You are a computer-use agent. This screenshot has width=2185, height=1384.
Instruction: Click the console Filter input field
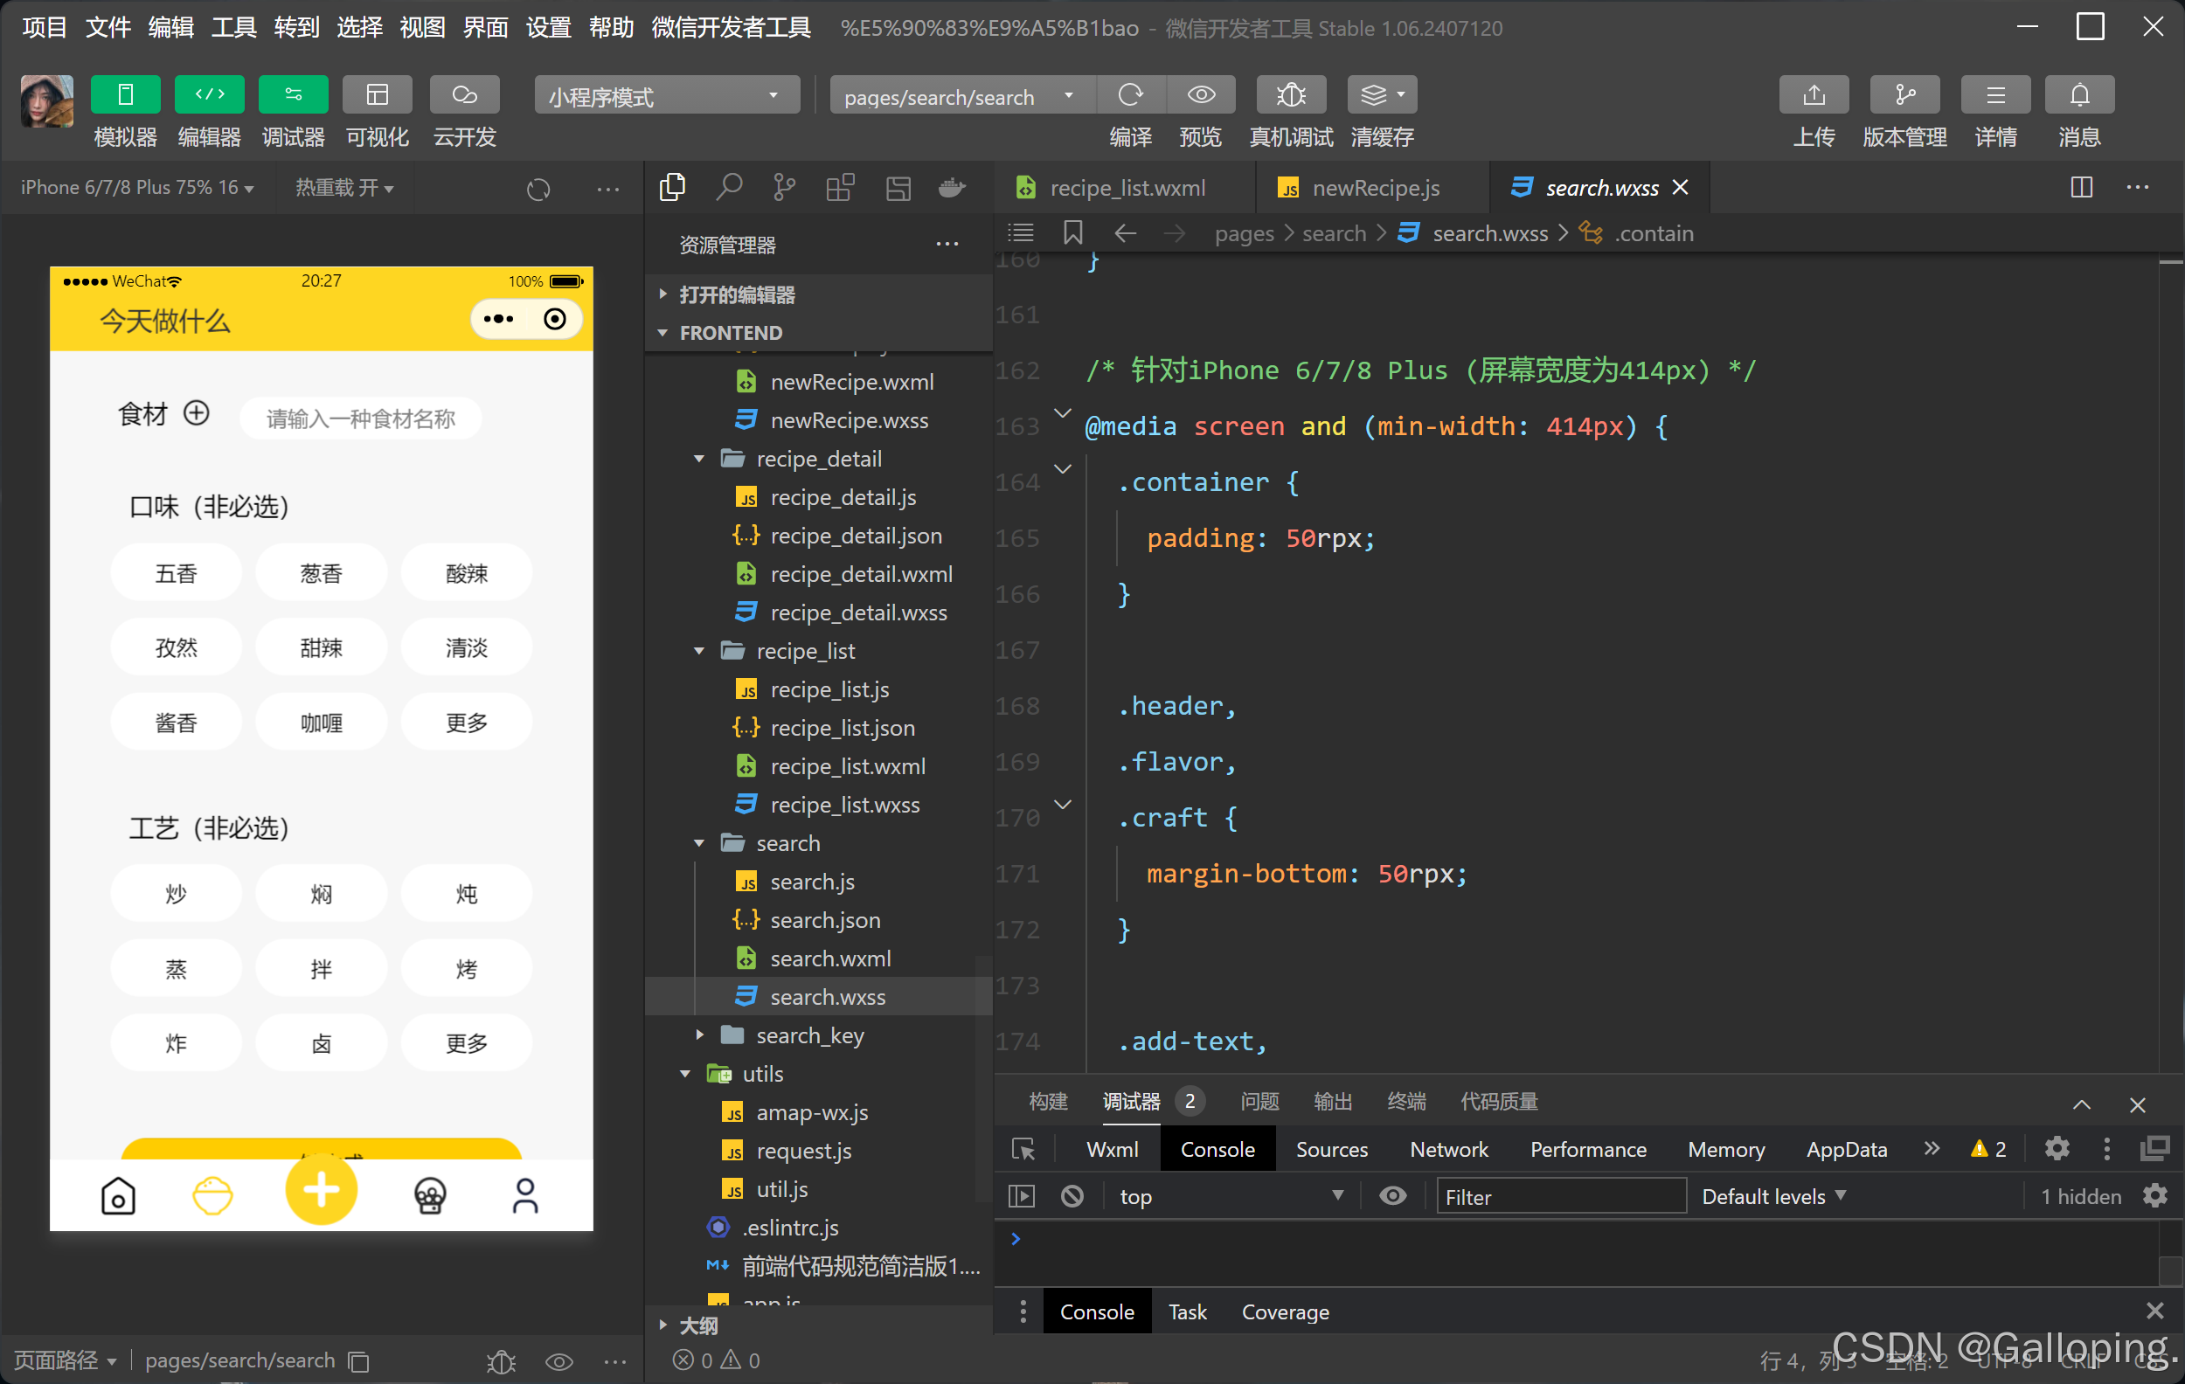(x=1560, y=1196)
